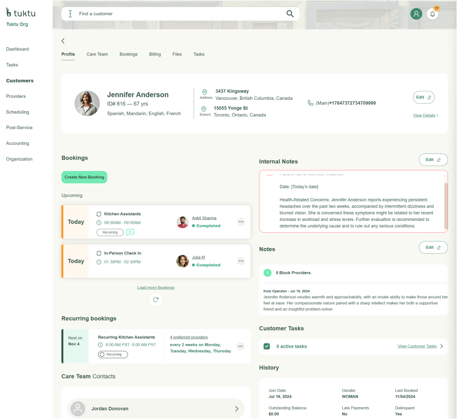Click the notification bell icon

(432, 14)
